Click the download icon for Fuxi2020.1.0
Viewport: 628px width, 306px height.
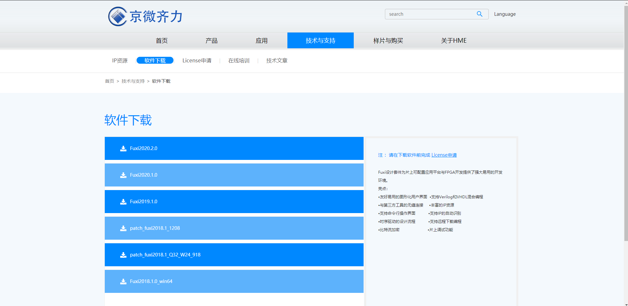click(123, 175)
